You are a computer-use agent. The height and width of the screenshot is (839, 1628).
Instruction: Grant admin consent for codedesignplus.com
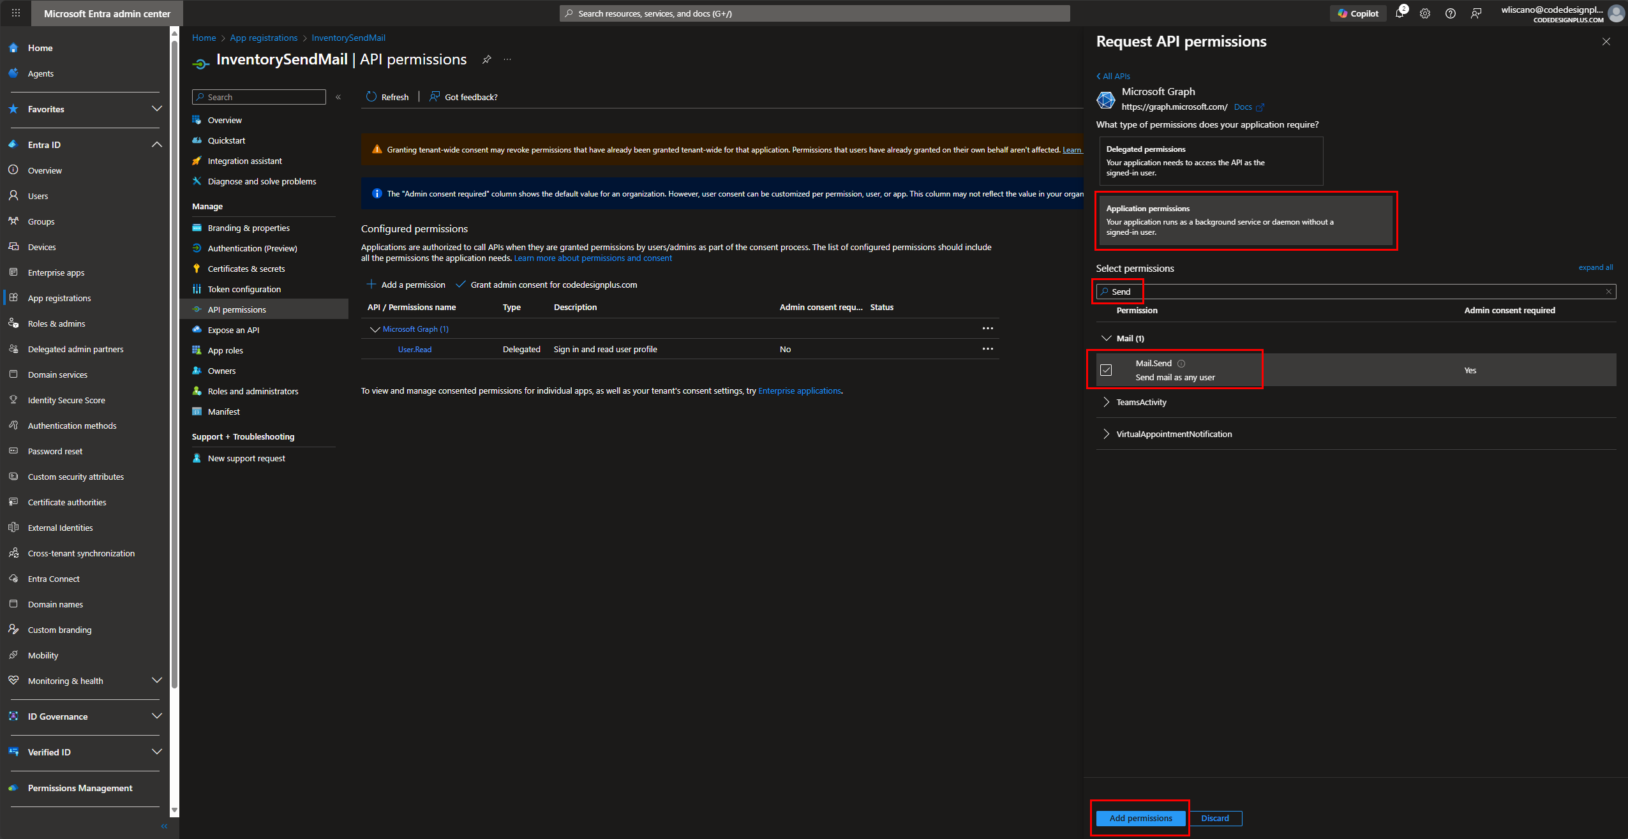(546, 285)
